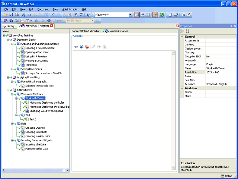The image size is (238, 179).
Task: Select the Creating a New Document topic
Action: [x=40, y=48]
